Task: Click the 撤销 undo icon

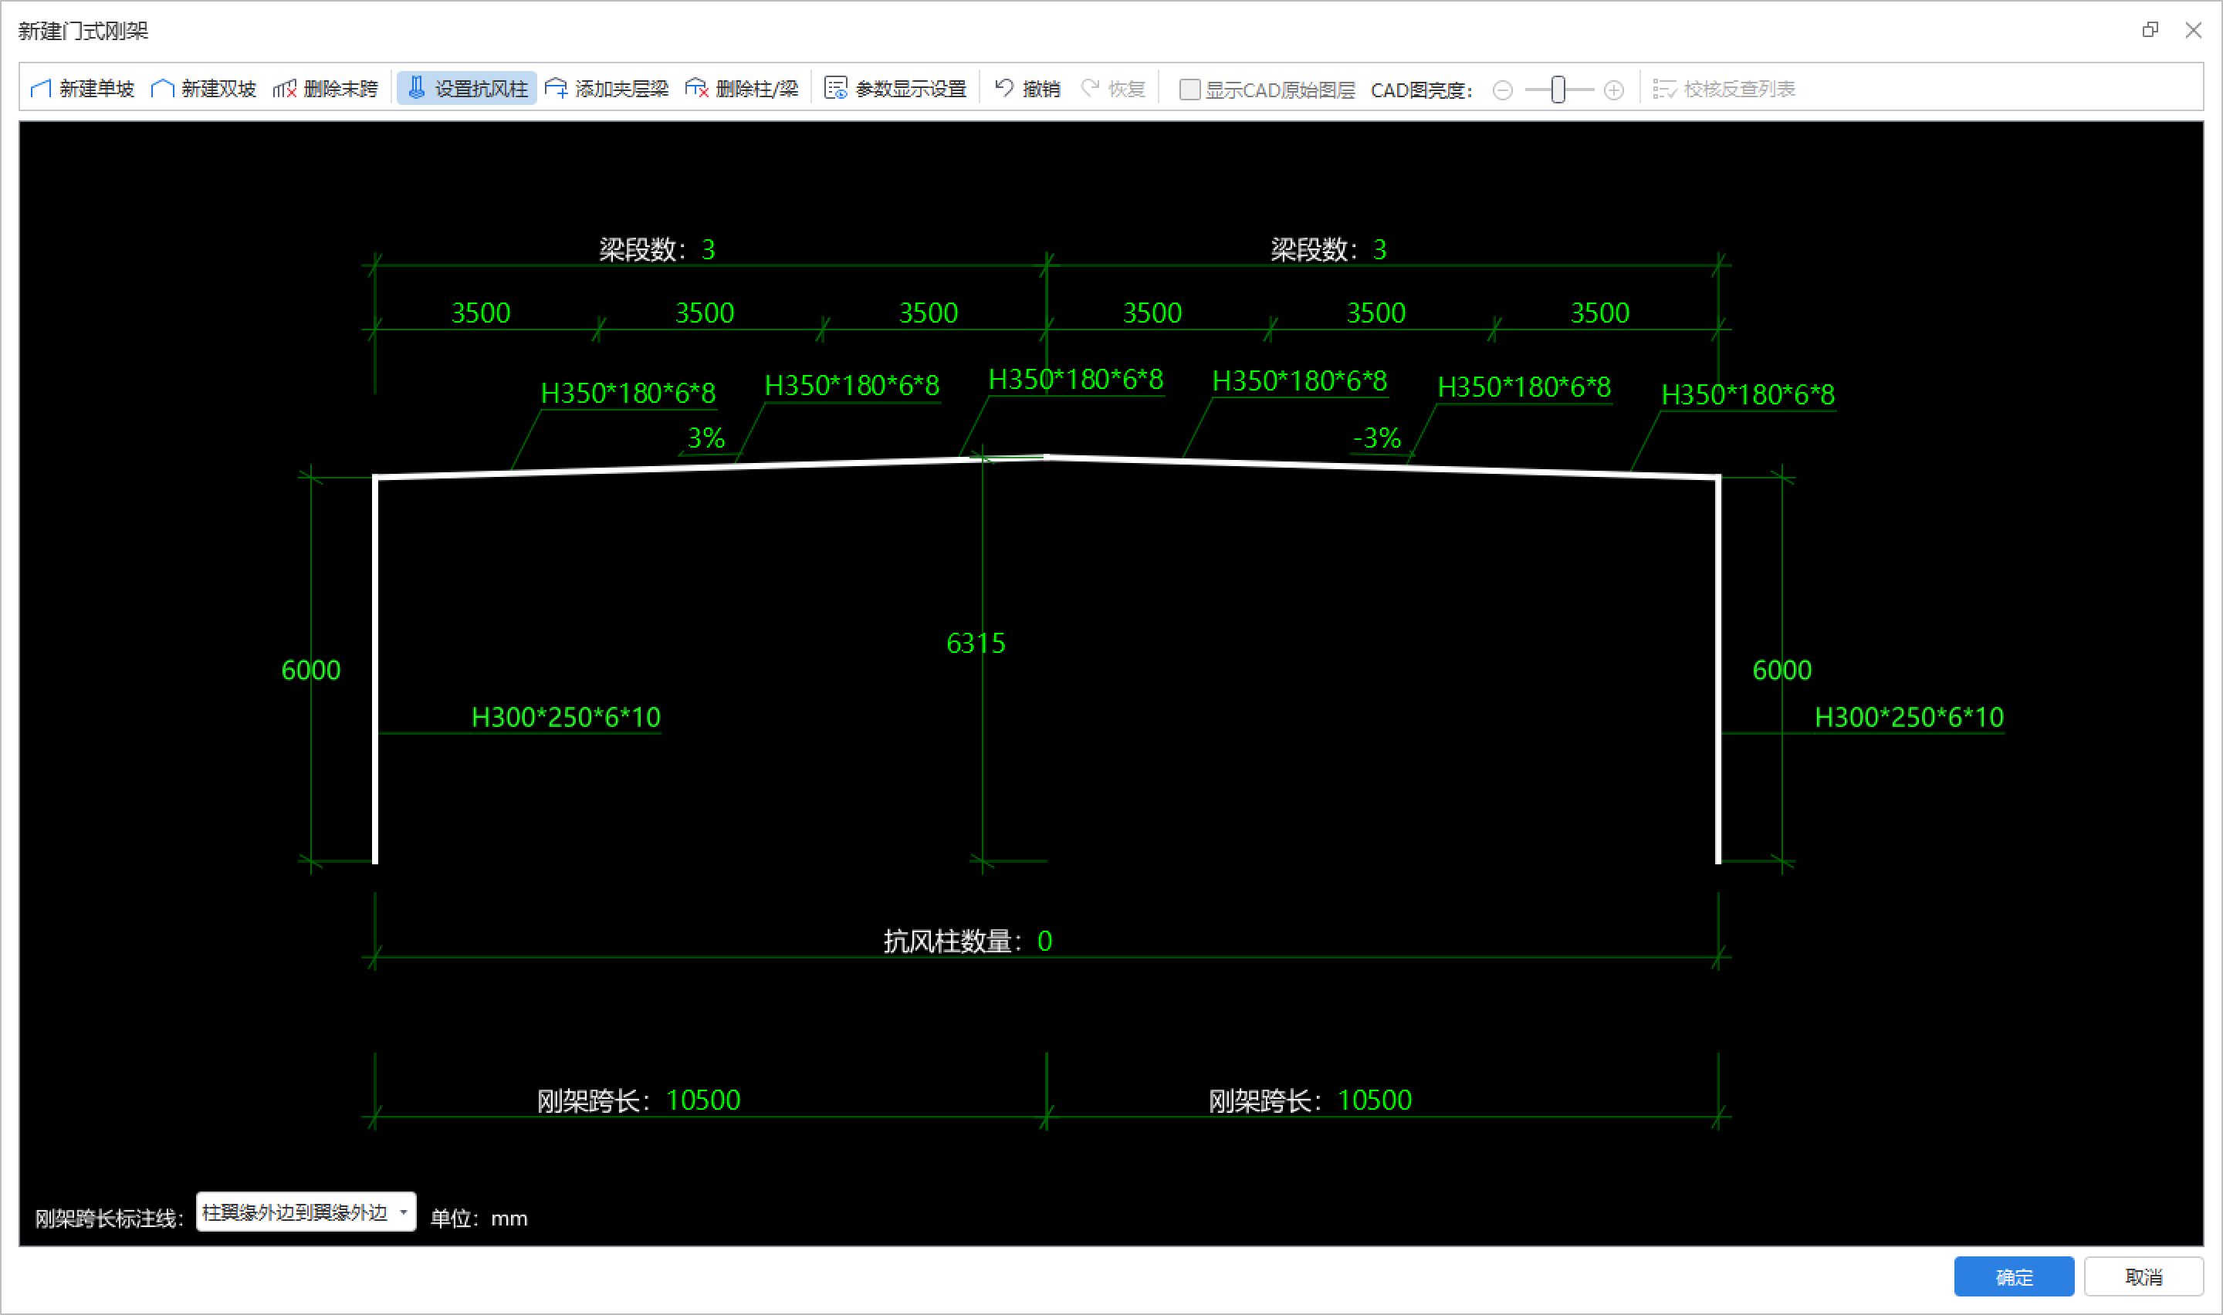Action: [x=1004, y=89]
